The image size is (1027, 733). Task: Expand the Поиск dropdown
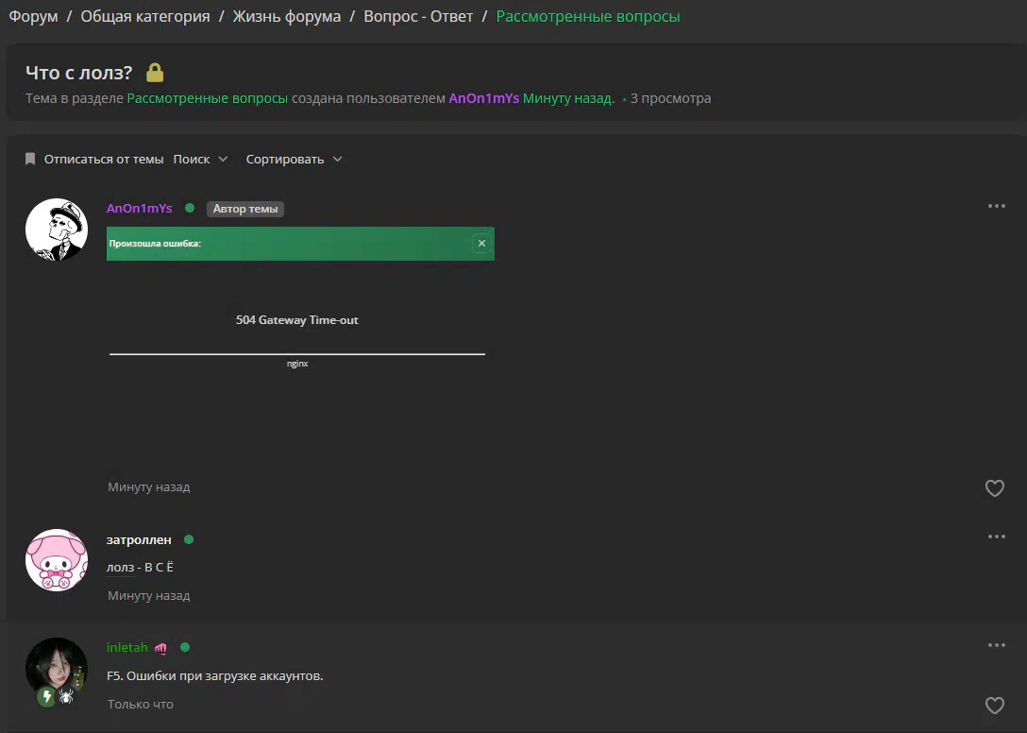point(200,160)
